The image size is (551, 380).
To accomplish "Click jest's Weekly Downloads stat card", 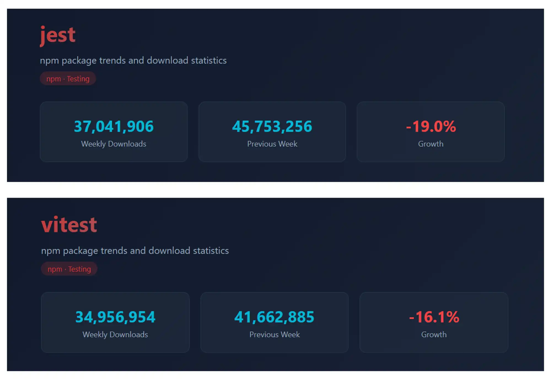I will tap(114, 132).
